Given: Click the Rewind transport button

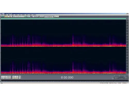Looking at the screenshot, I should (4, 78).
